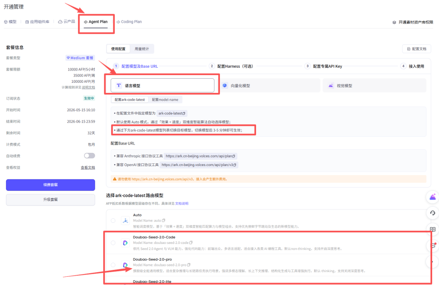The width and height of the screenshot is (439, 285).
Task: Click the 生效中 status badge
Action: [x=89, y=98]
